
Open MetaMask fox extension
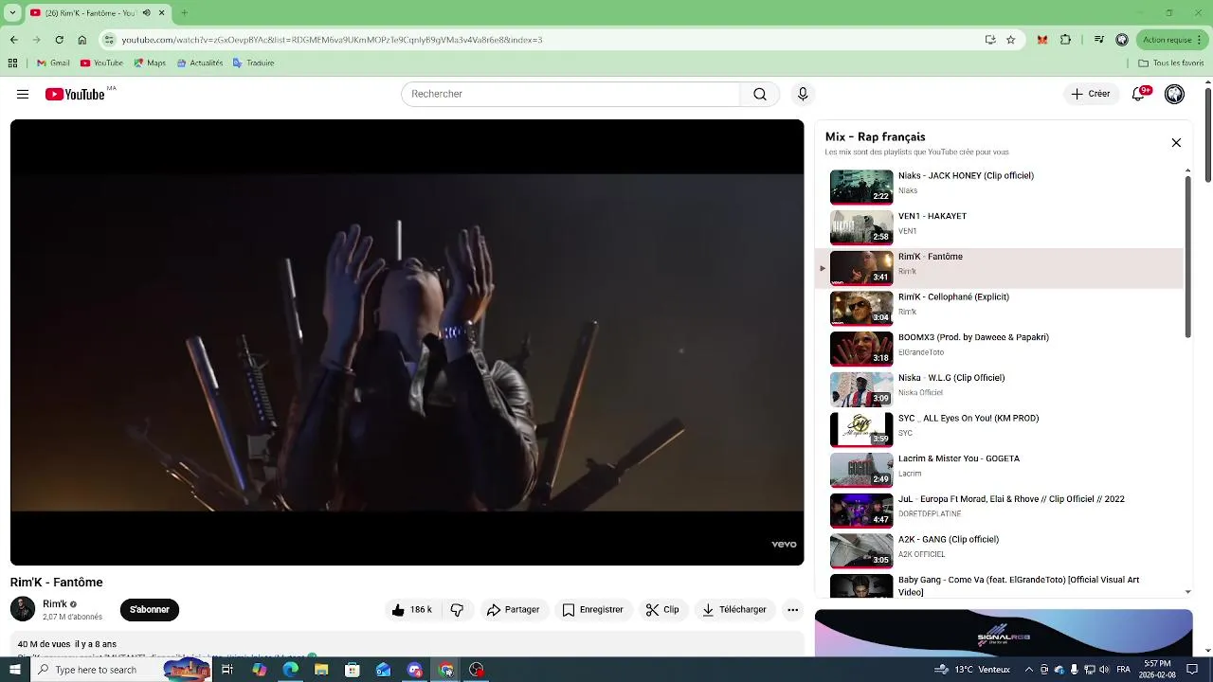[1042, 40]
